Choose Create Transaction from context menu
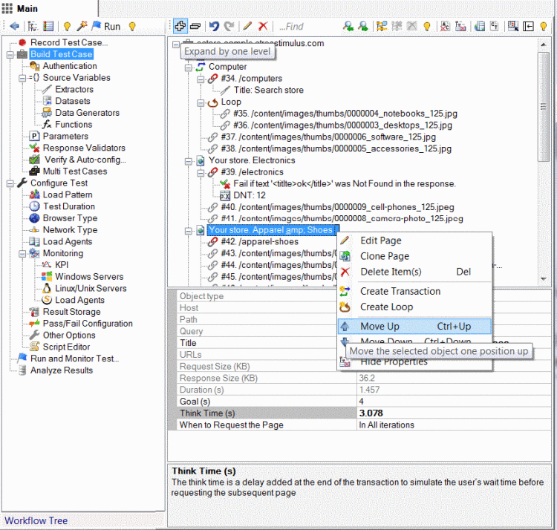Screen dimensions: 557x530 click(x=400, y=291)
